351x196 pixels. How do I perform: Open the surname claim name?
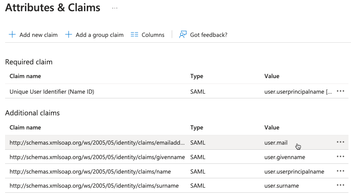tap(94, 186)
